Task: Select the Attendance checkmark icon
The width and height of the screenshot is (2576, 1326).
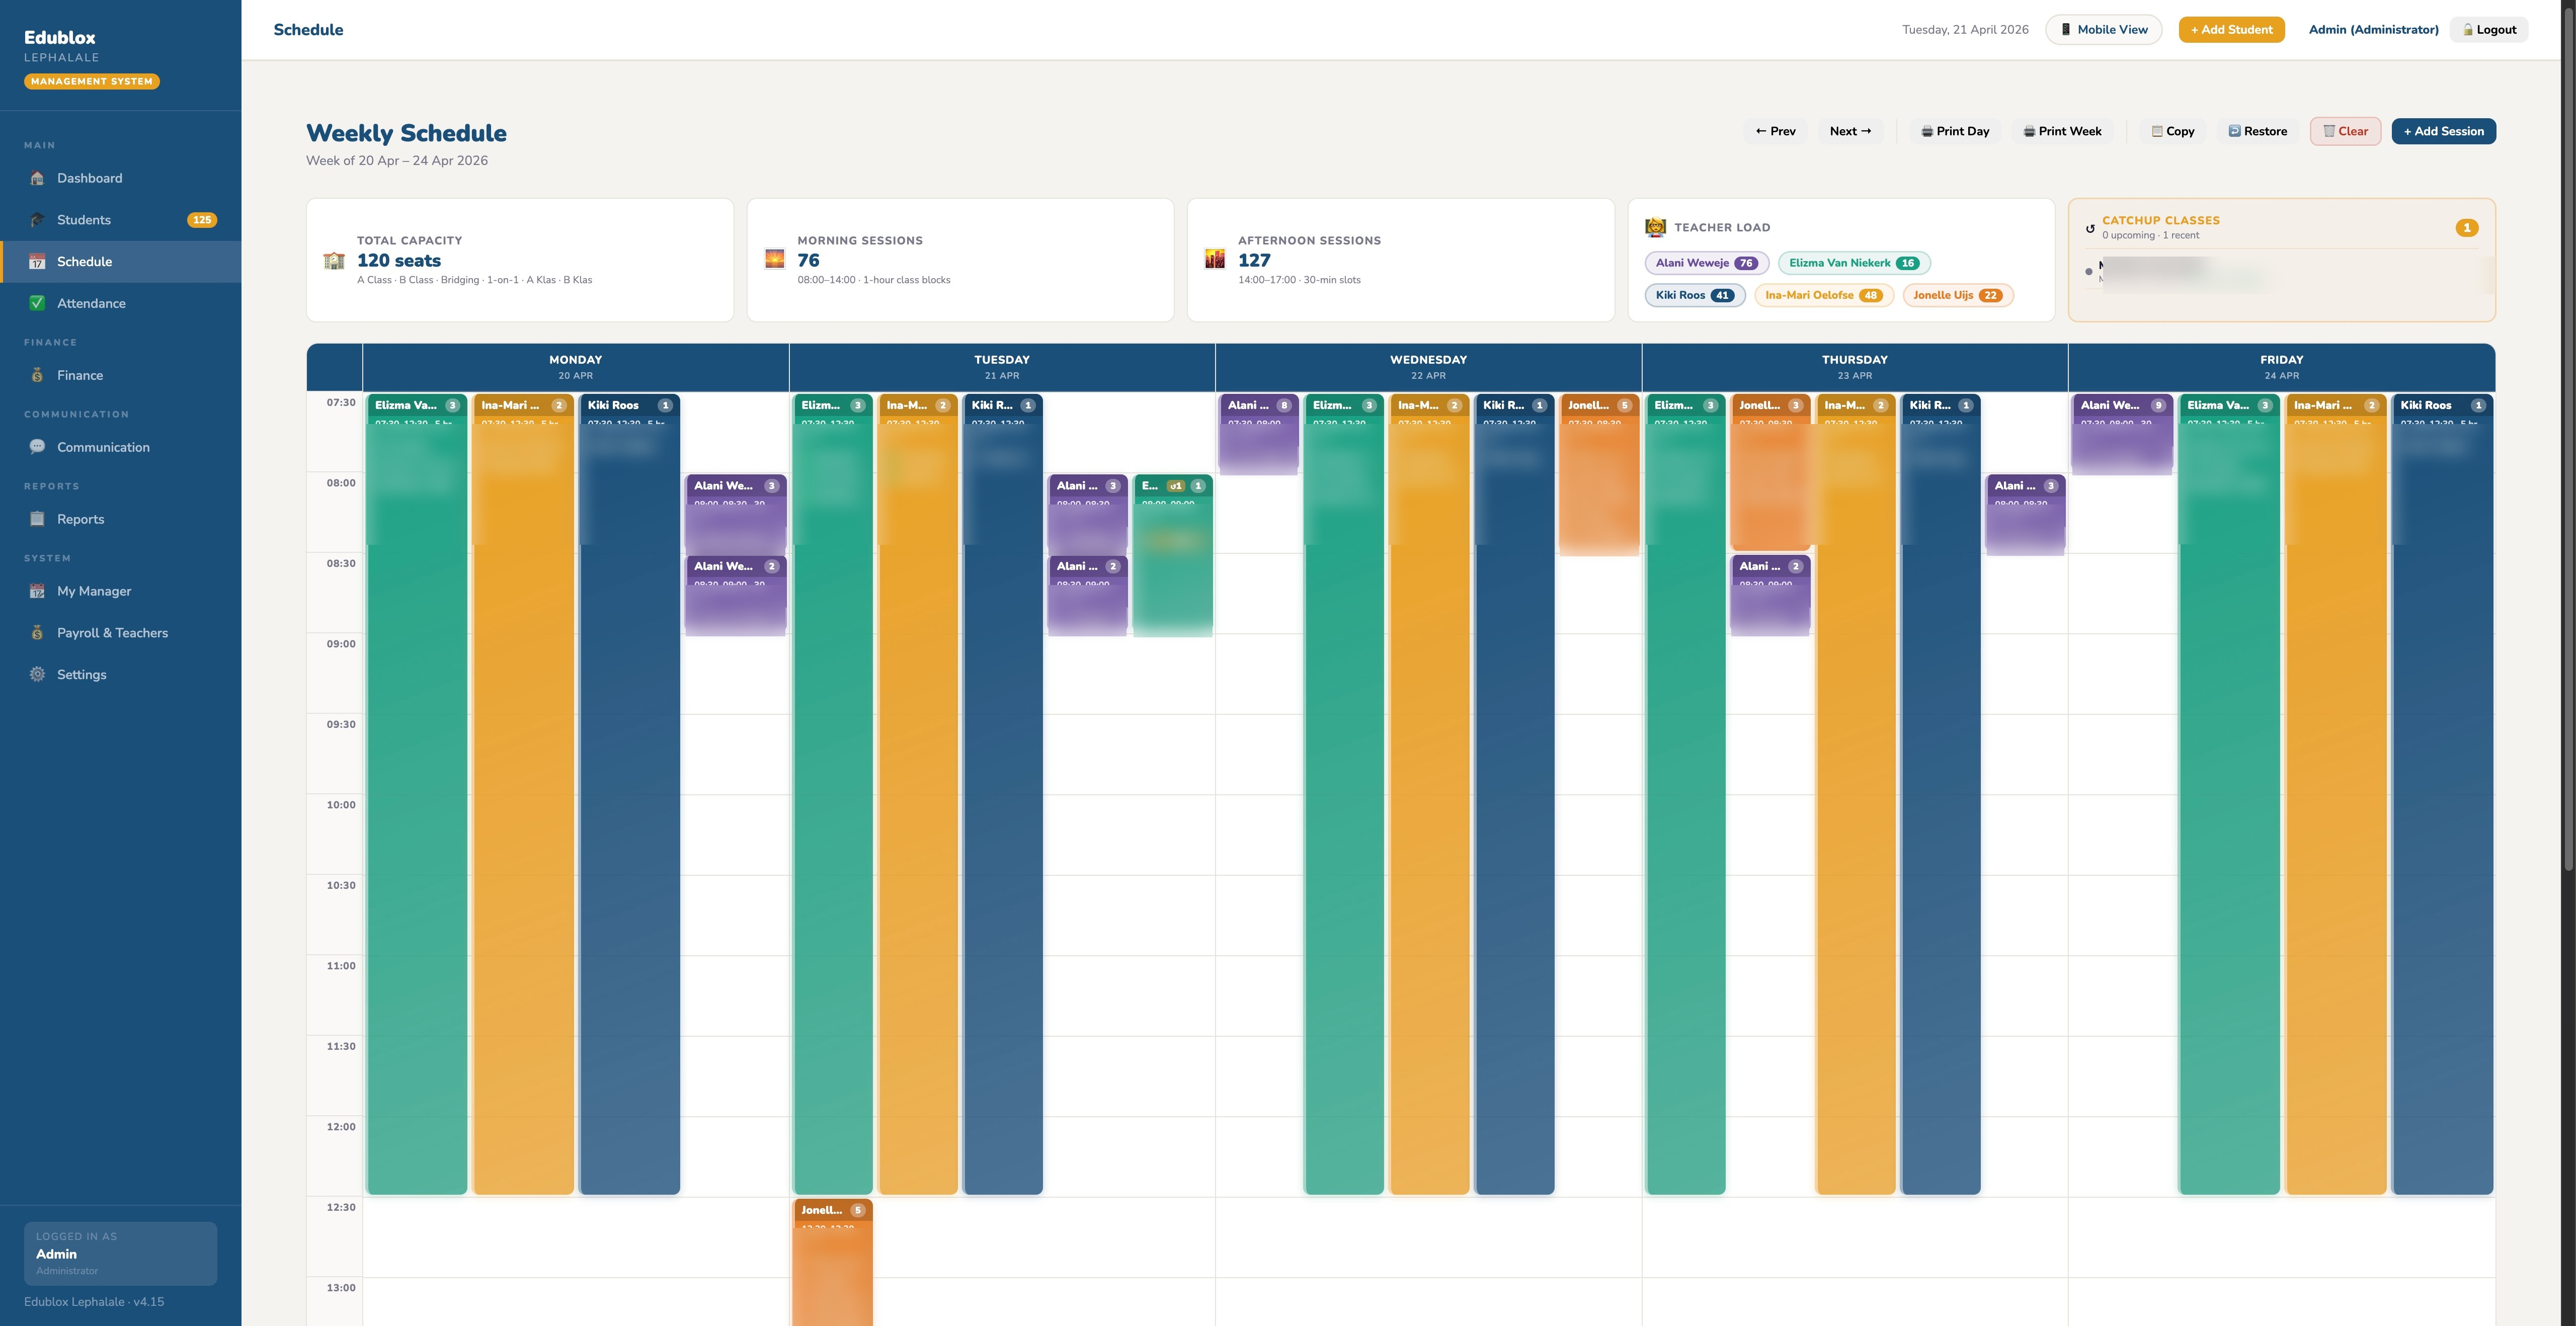Action: (x=37, y=303)
